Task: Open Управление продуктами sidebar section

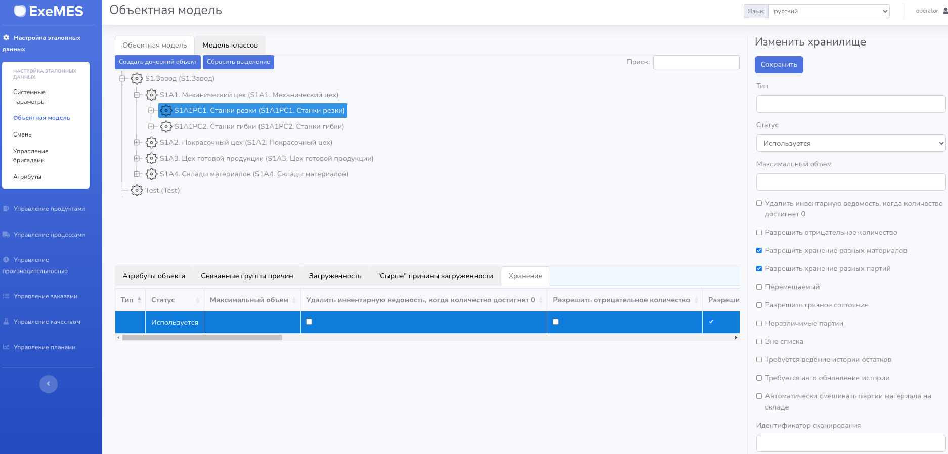Action: (x=49, y=209)
